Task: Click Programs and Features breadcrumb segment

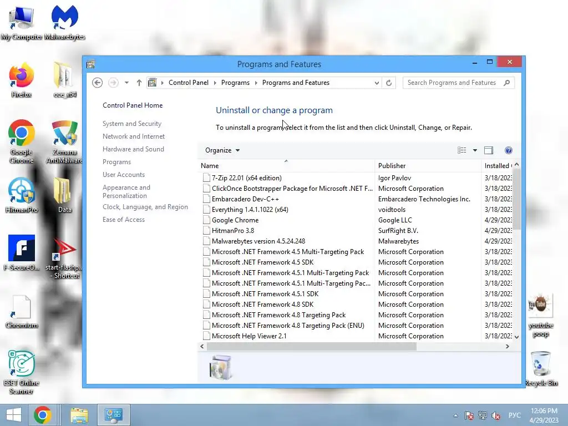Action: point(296,83)
